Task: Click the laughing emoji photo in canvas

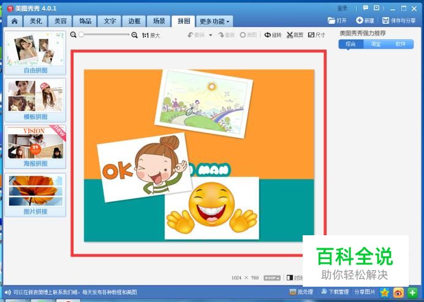Action: click(212, 208)
